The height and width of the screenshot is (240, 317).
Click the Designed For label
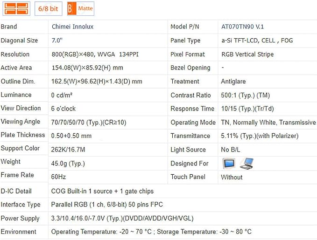click(x=190, y=163)
